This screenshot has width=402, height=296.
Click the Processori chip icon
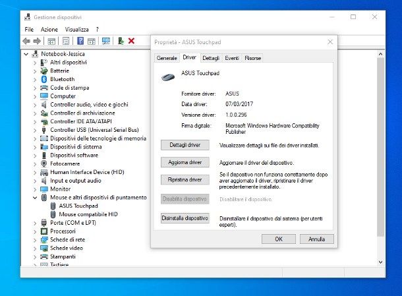click(x=44, y=231)
